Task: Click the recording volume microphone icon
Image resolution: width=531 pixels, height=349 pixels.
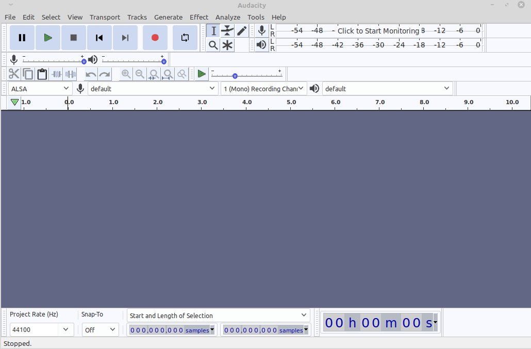Action: [13, 60]
